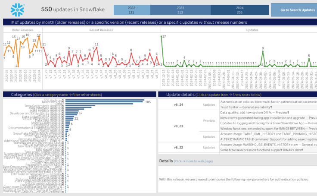The image size is (317, 196).
Task: Click the category bar labeled 17
Action: (72, 113)
